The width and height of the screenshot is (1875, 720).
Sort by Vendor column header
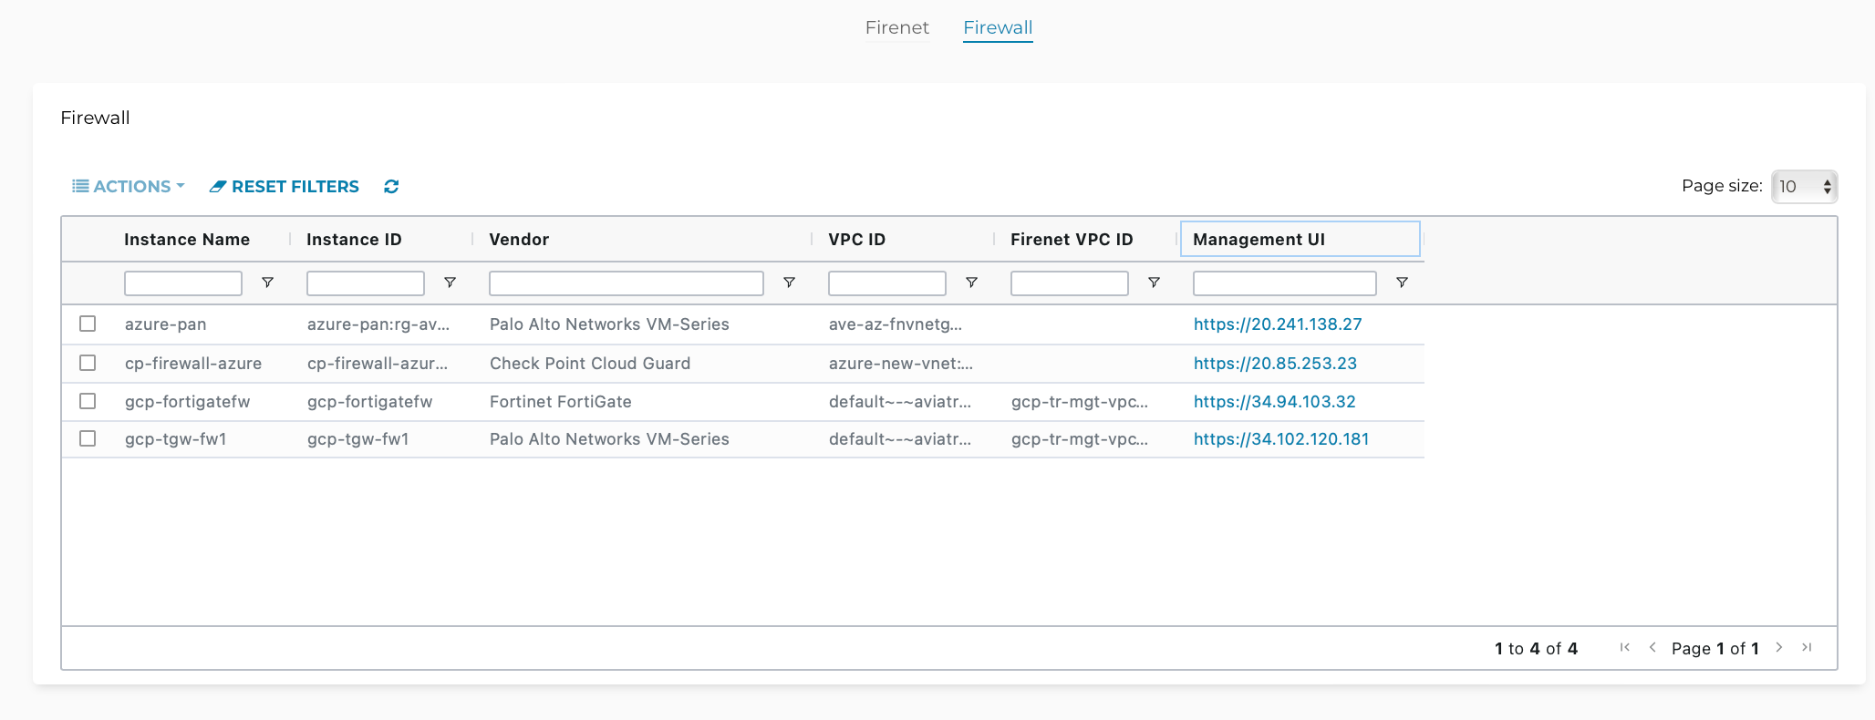point(519,240)
